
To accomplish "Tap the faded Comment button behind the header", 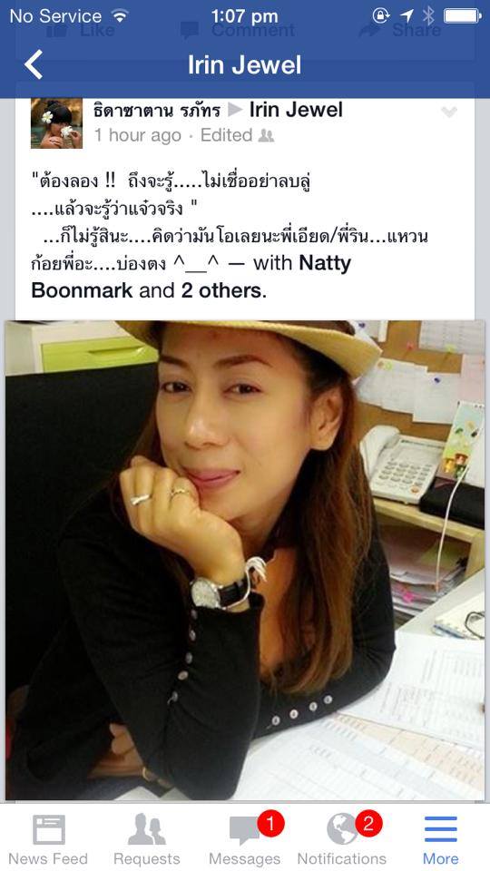I will coord(237,30).
